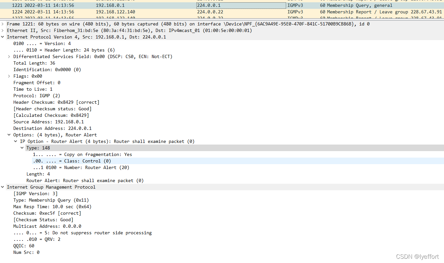Select the Class: Control (0) line

[x=72, y=161]
